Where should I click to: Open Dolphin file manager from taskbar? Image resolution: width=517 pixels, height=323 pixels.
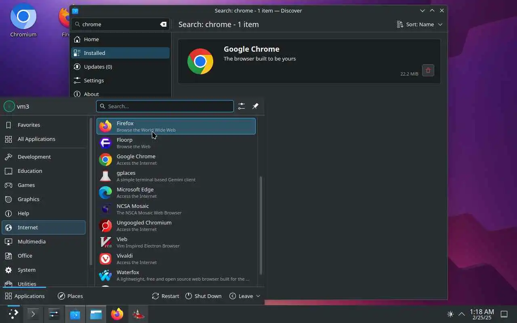[x=96, y=314]
